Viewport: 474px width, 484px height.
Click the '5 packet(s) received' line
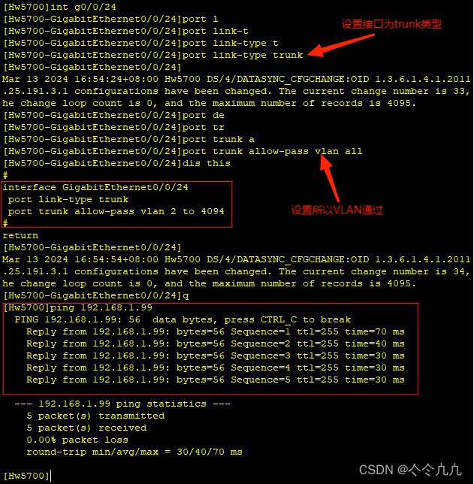[86, 428]
